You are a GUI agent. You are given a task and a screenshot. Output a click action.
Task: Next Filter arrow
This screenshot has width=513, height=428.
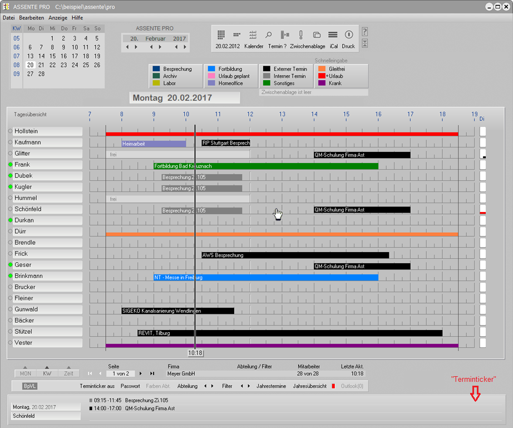(249, 386)
